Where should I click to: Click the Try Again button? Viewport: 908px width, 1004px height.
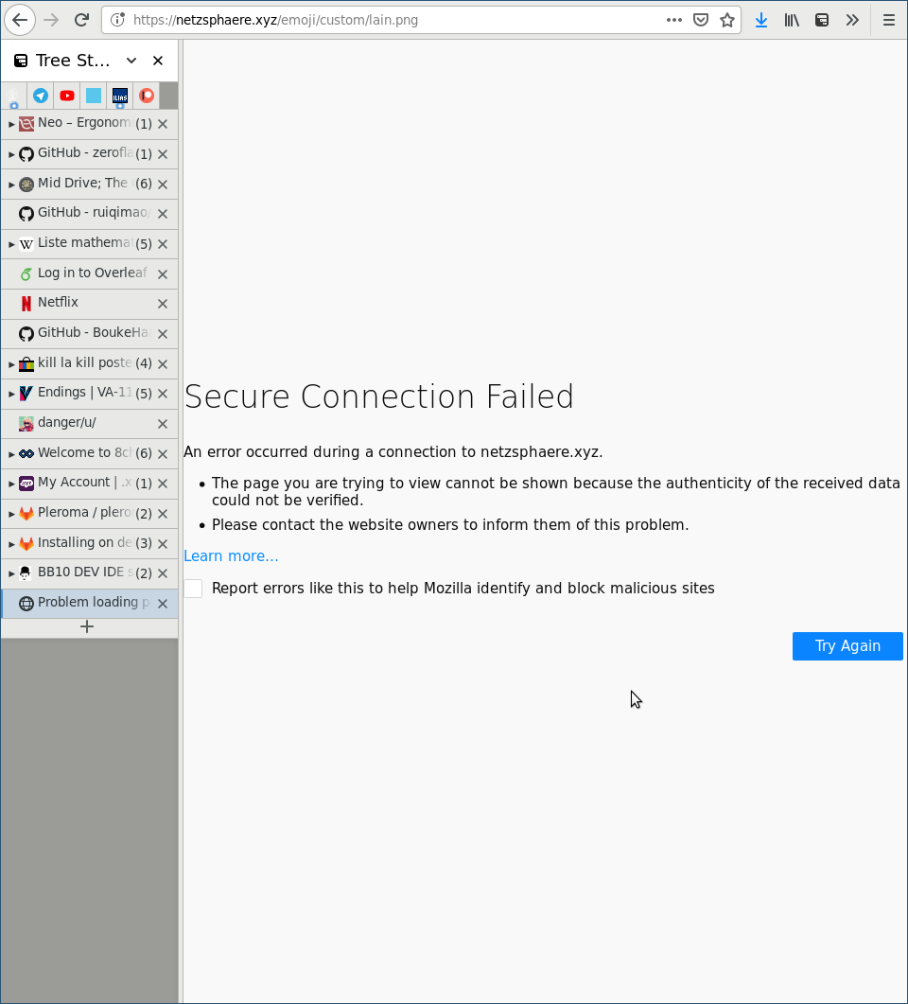coord(847,646)
